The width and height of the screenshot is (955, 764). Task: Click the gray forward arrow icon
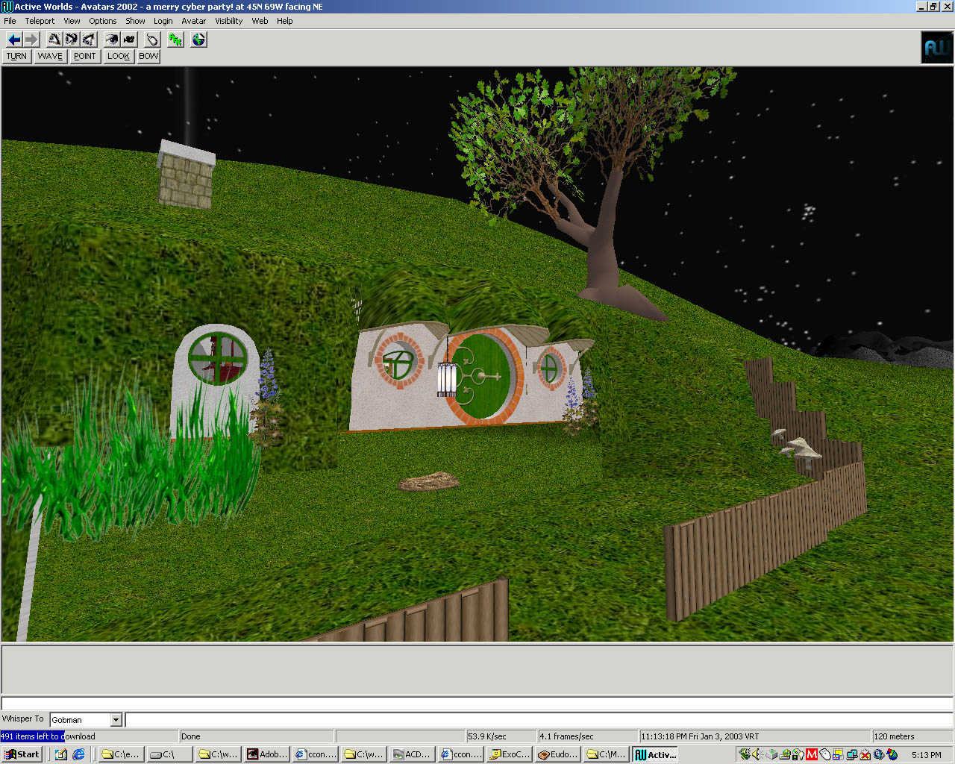pyautogui.click(x=31, y=40)
